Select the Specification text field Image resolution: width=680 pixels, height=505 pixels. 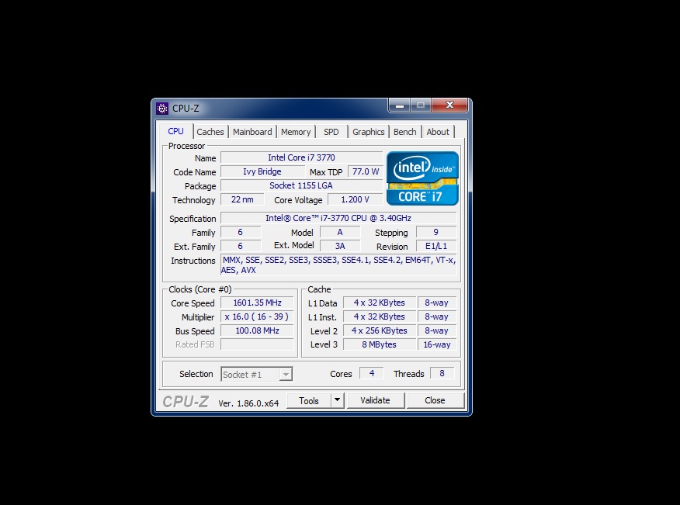pyautogui.click(x=338, y=219)
